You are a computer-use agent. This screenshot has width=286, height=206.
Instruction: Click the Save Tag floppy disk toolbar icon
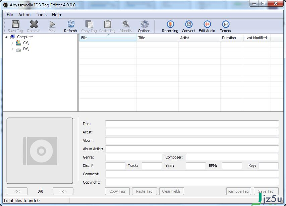click(x=15, y=24)
